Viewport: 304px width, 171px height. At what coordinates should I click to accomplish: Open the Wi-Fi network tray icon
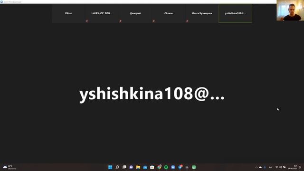coord(276,167)
